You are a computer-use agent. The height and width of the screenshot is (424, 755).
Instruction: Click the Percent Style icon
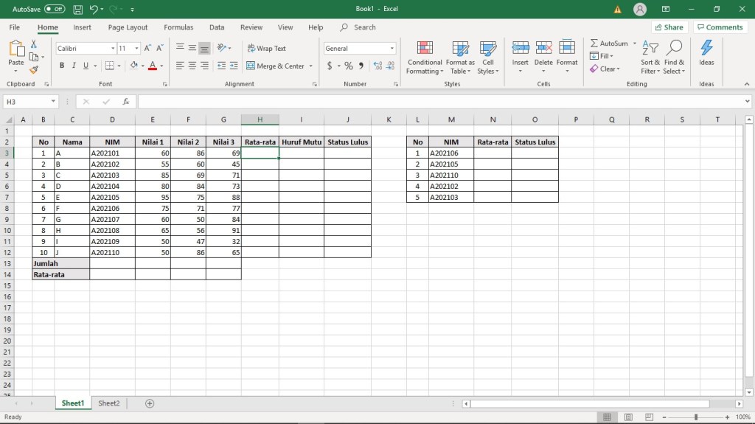pos(349,66)
